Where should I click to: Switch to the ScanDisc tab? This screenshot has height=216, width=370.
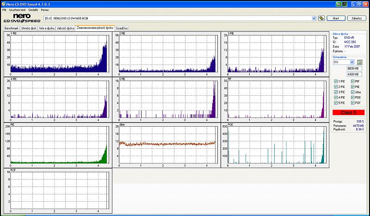[x=122, y=28]
